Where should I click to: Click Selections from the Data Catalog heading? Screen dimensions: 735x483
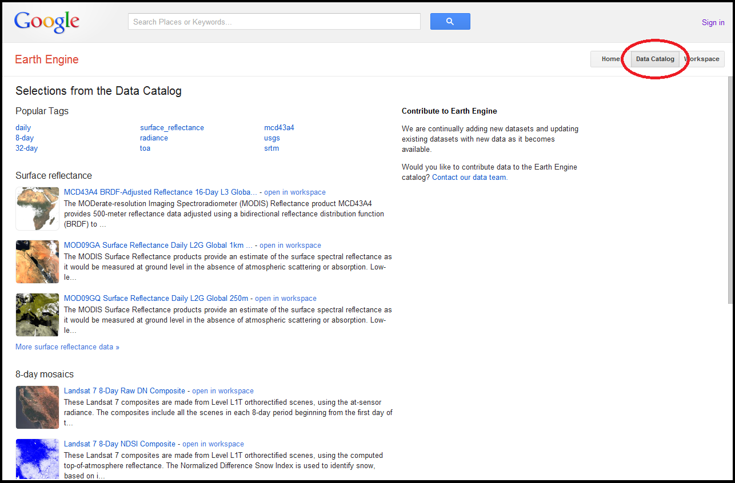click(x=98, y=91)
